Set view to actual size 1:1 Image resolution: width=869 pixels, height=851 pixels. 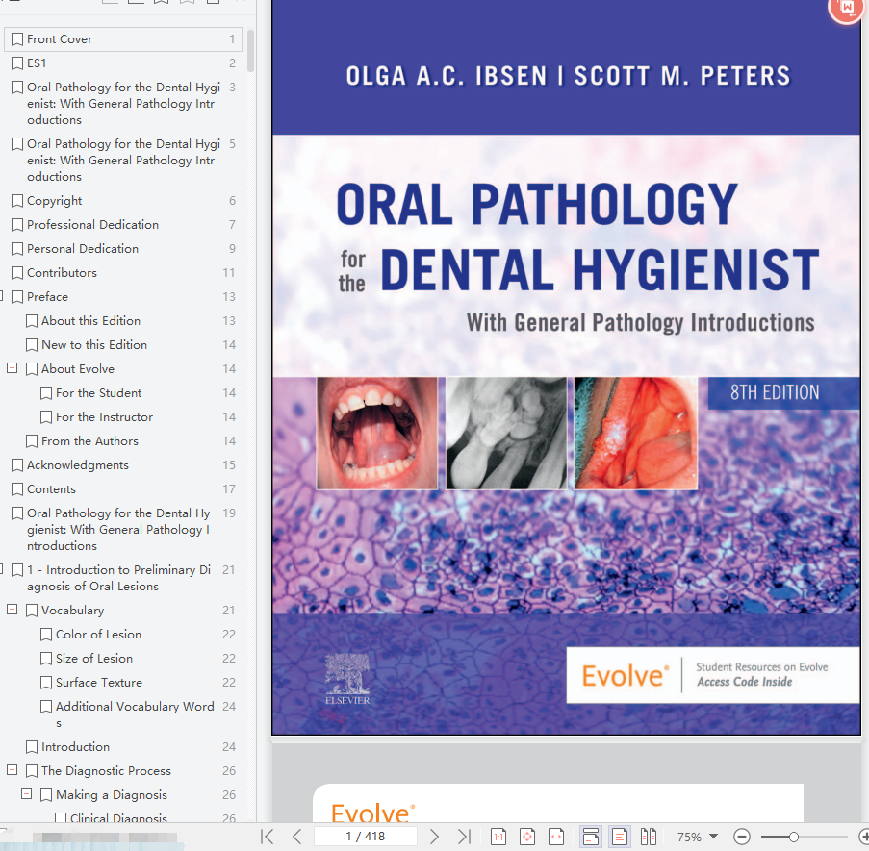pyautogui.click(x=498, y=837)
